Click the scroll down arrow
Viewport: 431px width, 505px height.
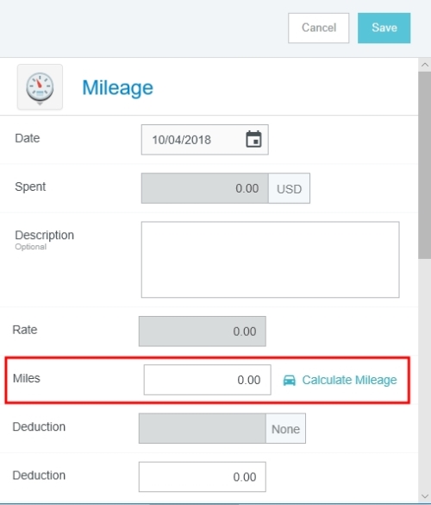pyautogui.click(x=425, y=496)
